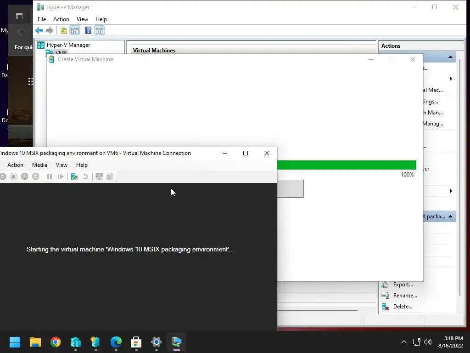The image size is (470, 353).
Task: Open the Windows Start menu
Action: 15,342
